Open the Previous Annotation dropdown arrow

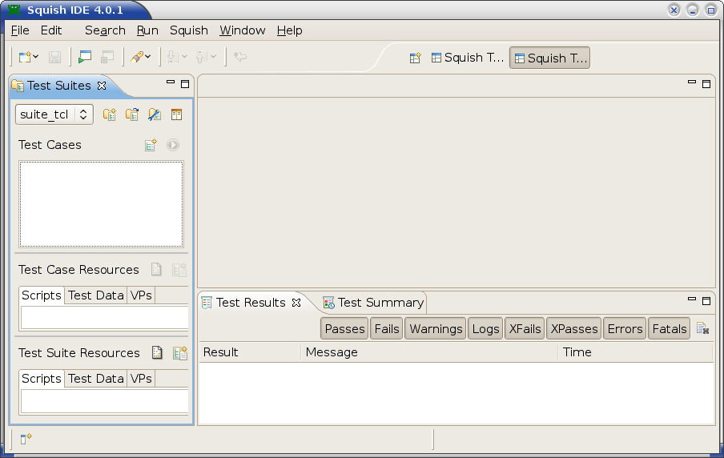coord(213,57)
